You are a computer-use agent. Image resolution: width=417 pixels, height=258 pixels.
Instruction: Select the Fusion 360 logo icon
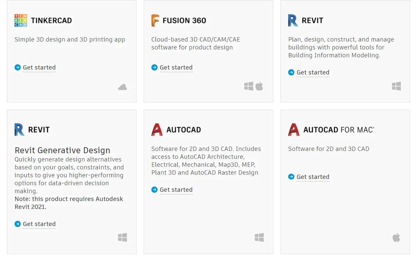coord(156,20)
